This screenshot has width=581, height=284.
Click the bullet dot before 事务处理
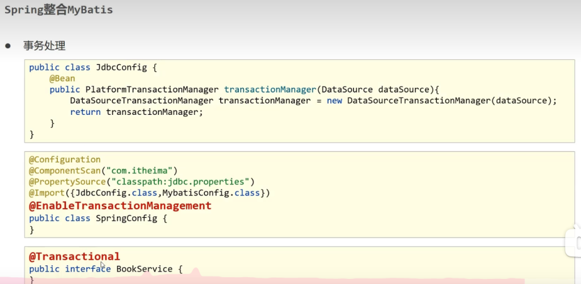9,46
